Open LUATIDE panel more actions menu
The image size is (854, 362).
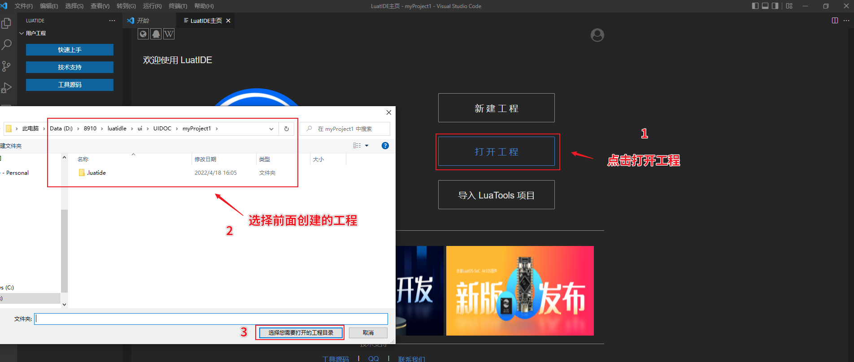(112, 21)
